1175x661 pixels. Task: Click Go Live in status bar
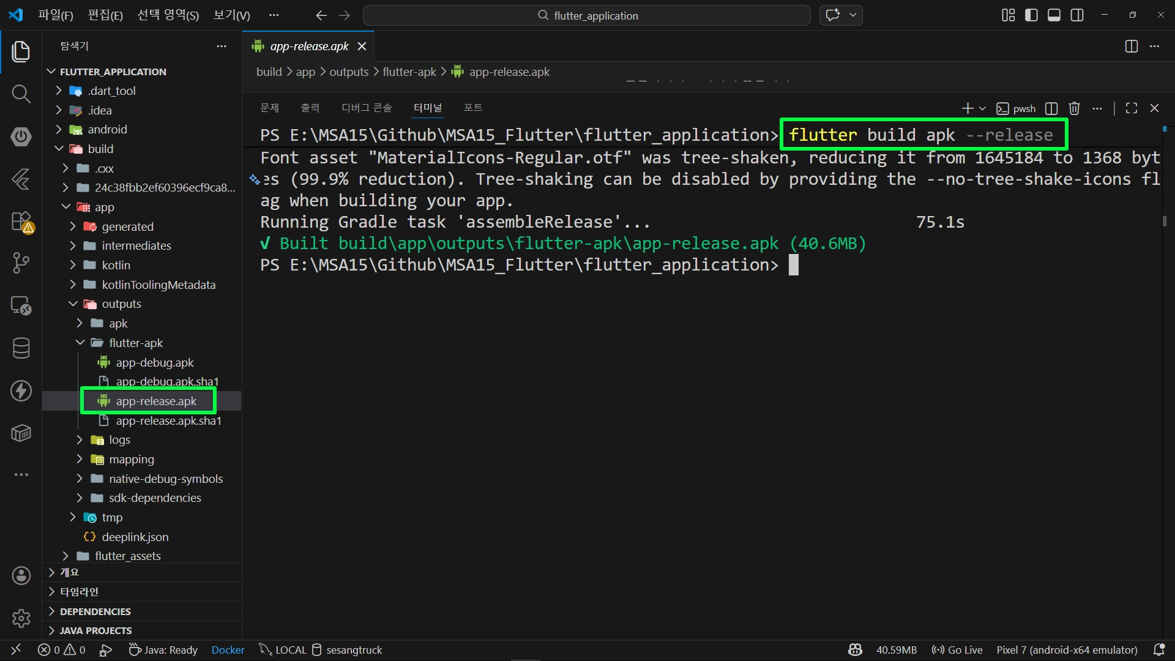[957, 650]
